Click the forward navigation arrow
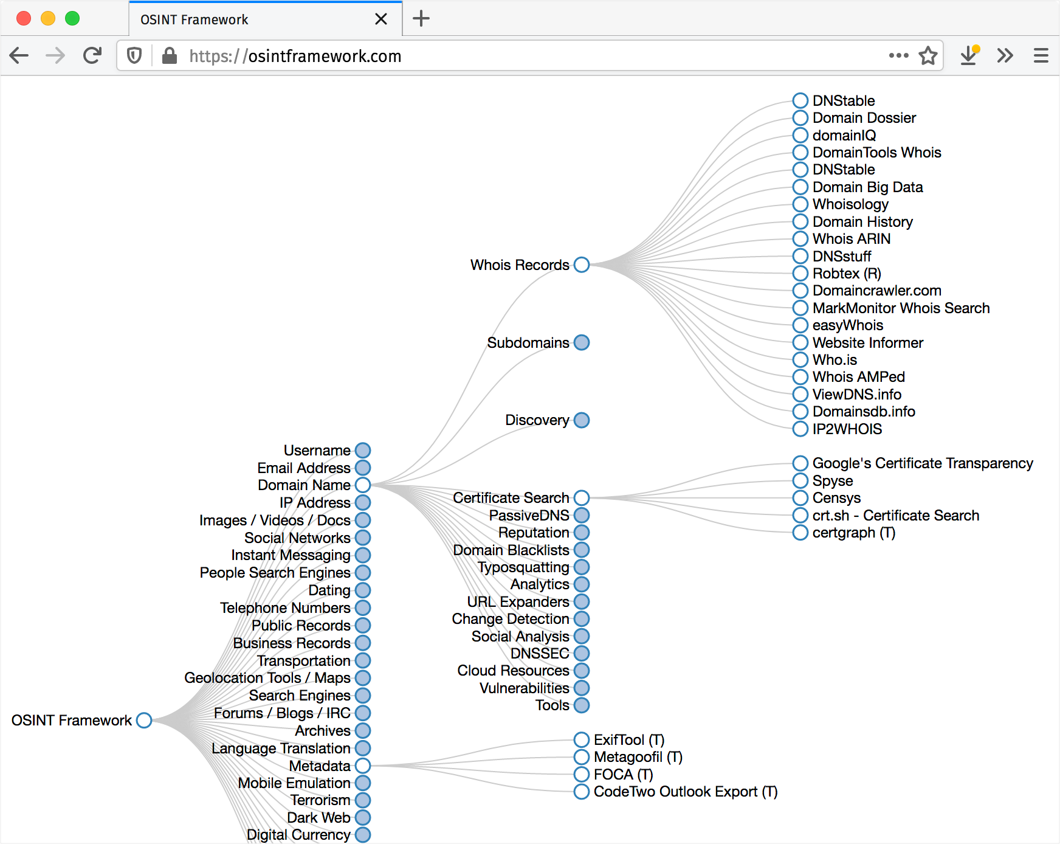The height and width of the screenshot is (844, 1060). pos(55,56)
